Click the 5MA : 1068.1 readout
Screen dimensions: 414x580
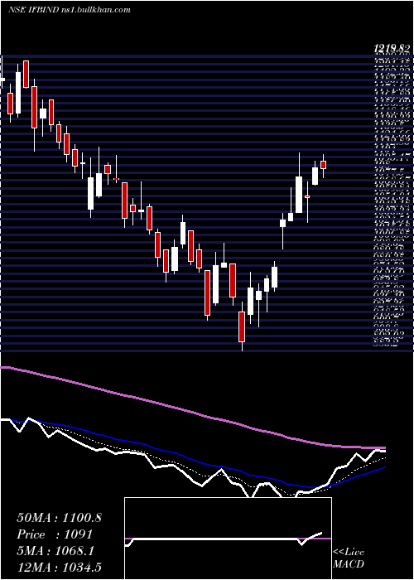(x=55, y=551)
